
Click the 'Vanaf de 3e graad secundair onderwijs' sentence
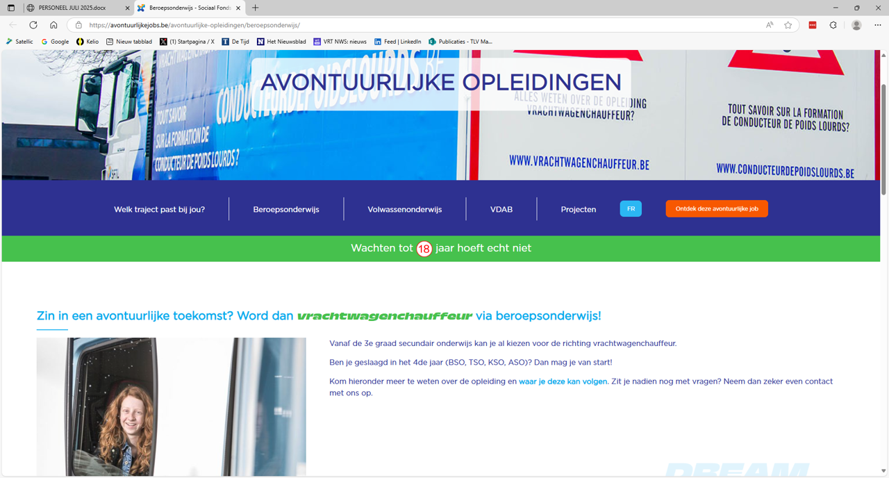pos(503,343)
